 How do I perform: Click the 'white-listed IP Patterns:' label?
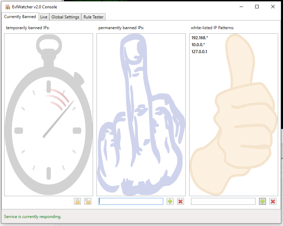(212, 28)
